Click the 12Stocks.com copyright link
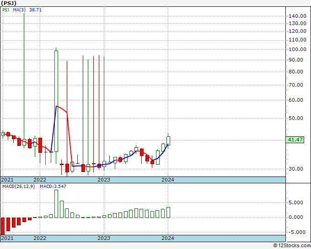 click(292, 246)
